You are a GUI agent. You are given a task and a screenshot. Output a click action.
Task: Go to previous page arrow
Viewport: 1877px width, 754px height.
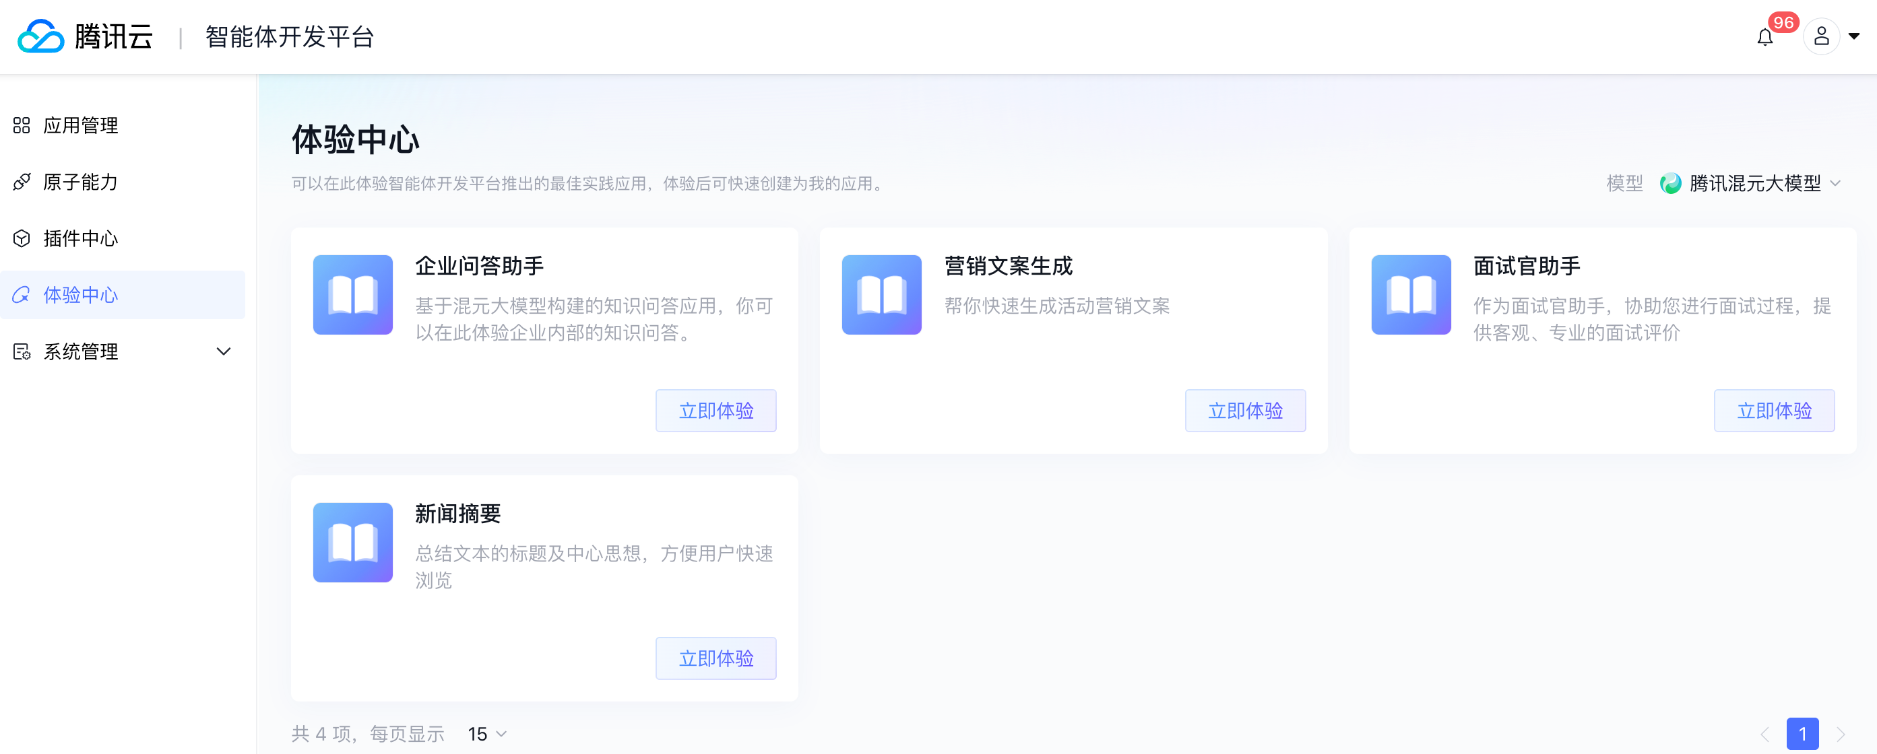(1764, 734)
